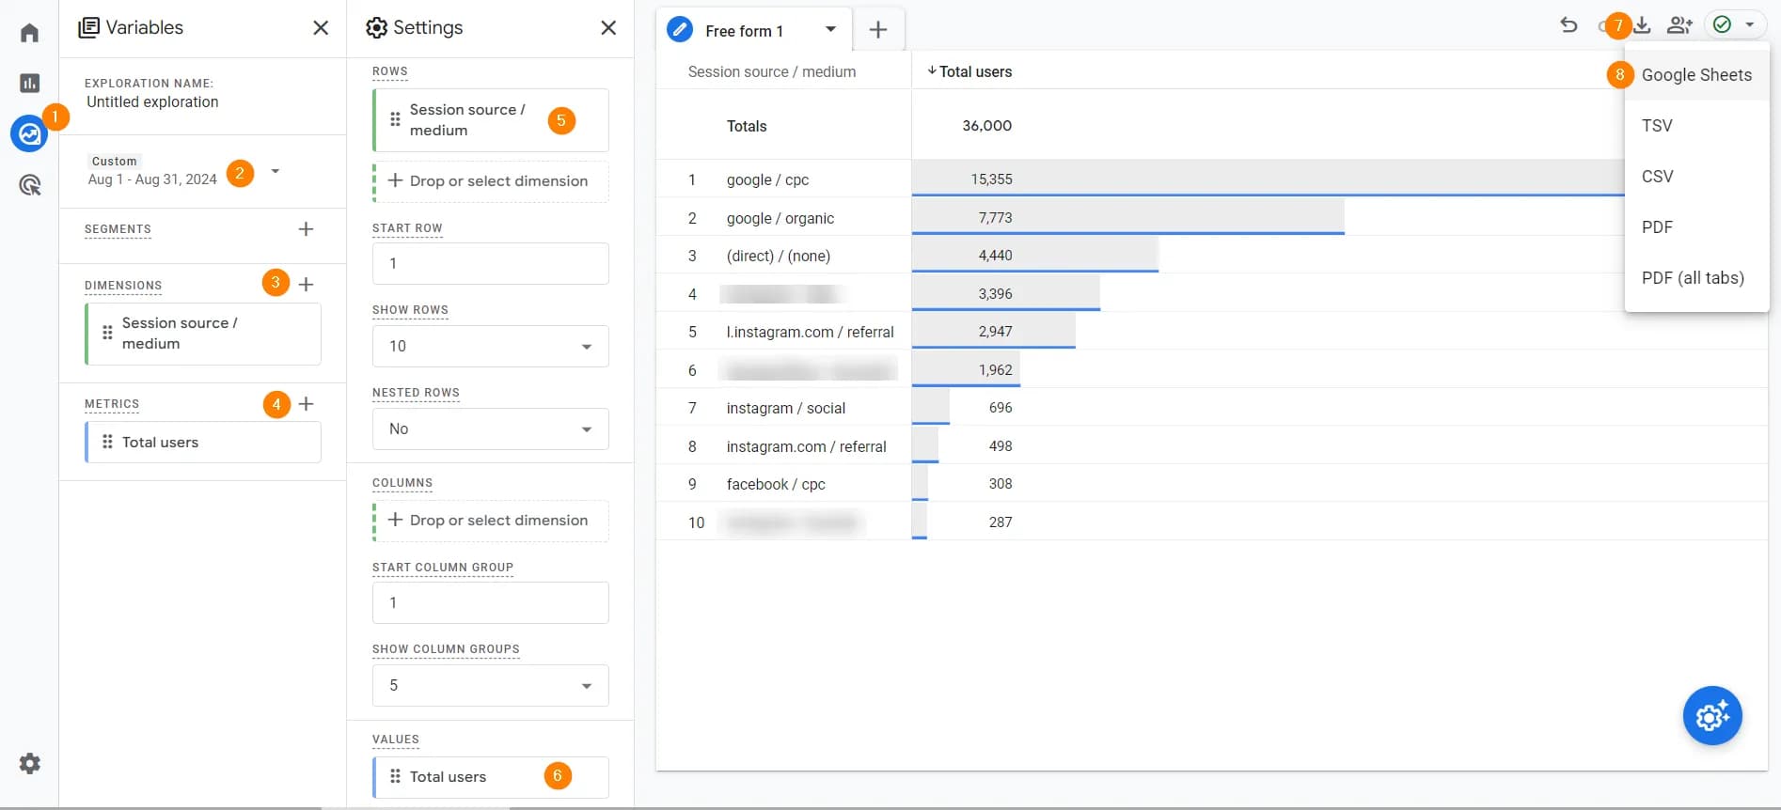1781x810 pixels.
Task: Click the 2,947 users value
Action: tap(996, 332)
